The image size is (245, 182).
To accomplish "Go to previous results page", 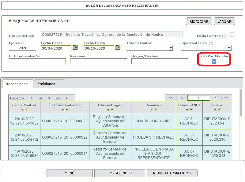I will [182, 98].
